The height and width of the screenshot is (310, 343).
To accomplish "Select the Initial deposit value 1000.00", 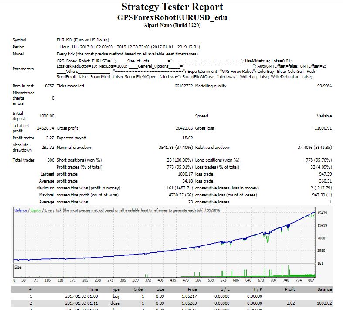I will pyautogui.click(x=47, y=116).
